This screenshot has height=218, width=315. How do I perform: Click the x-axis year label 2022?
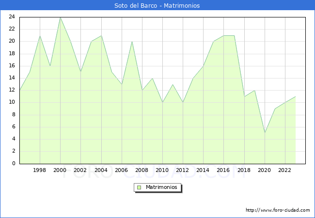tap(284, 170)
